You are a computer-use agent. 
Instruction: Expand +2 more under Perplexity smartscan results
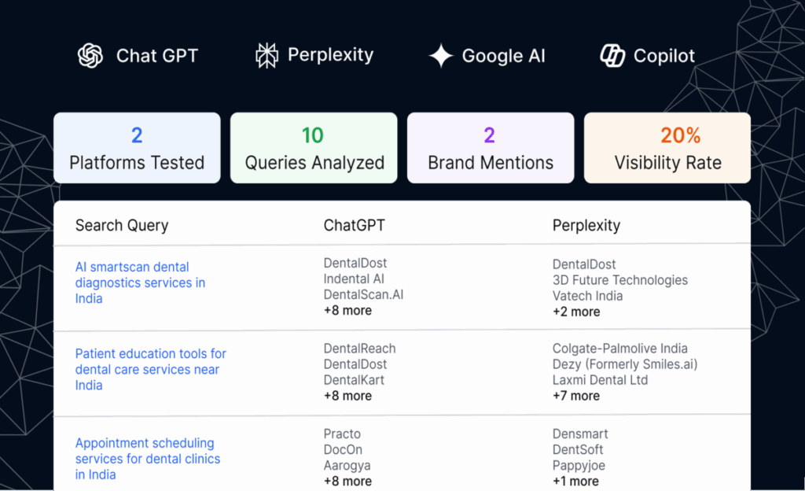pyautogui.click(x=576, y=312)
